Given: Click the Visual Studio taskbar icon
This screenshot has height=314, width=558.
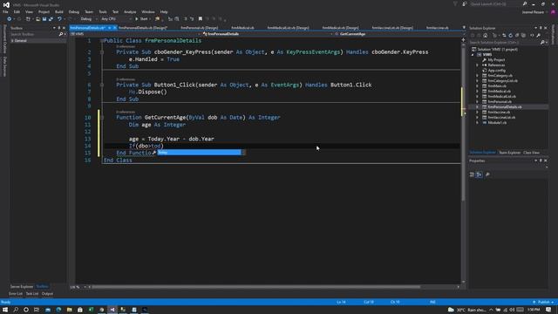Looking at the screenshot, I should [112, 310].
